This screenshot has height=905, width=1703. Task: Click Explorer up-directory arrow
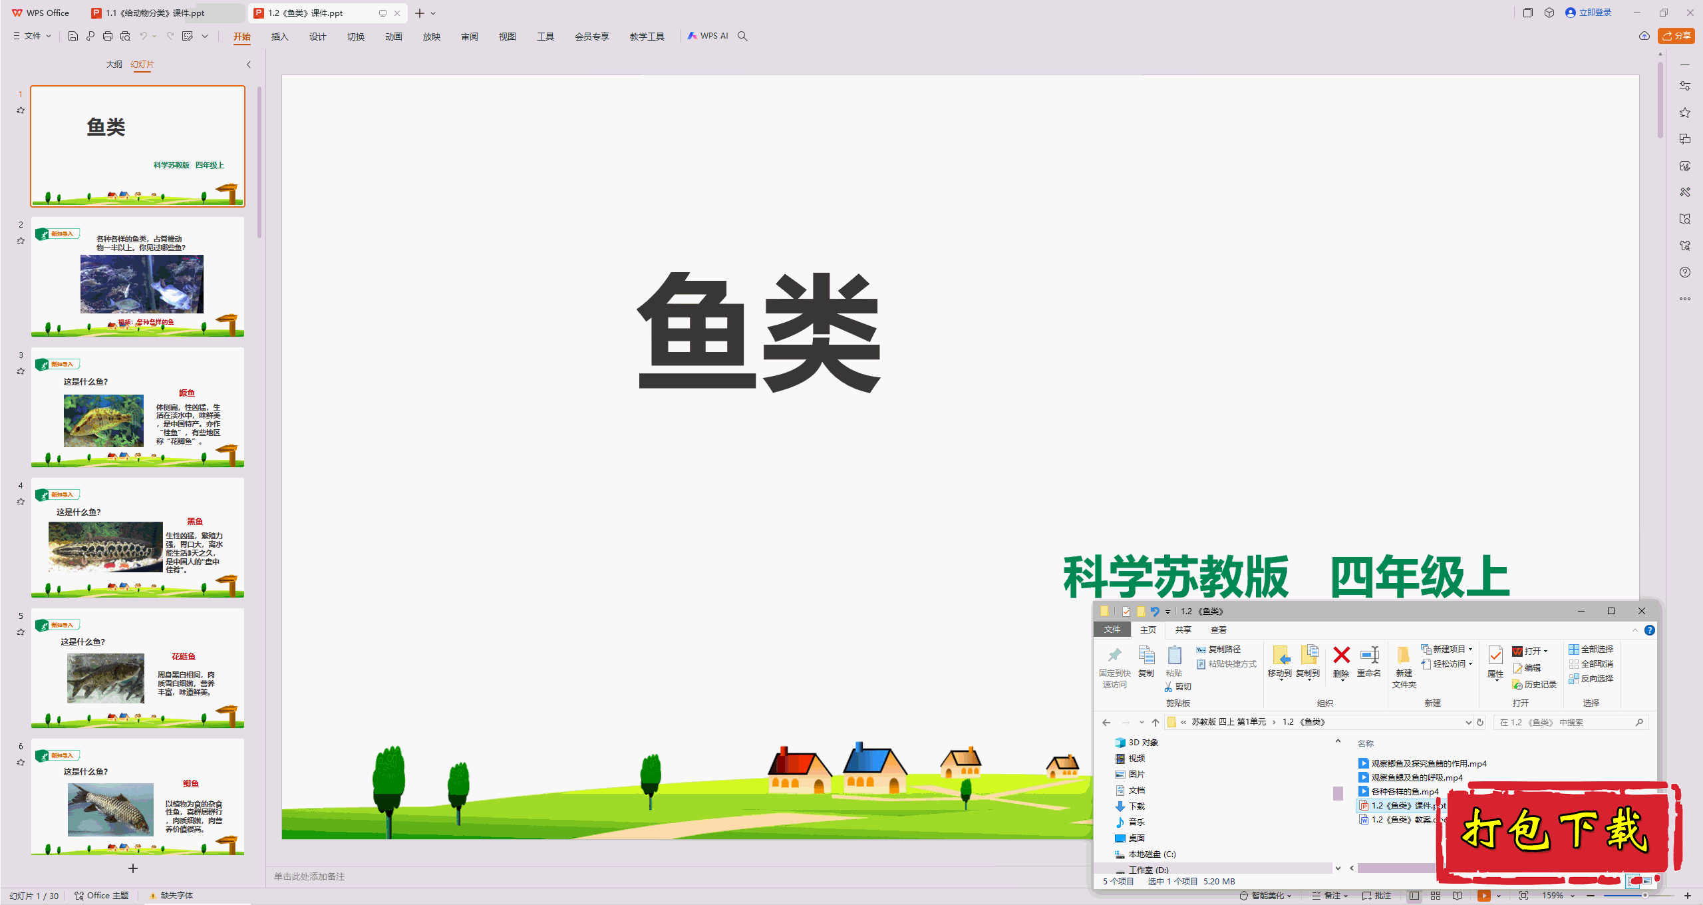1156,722
